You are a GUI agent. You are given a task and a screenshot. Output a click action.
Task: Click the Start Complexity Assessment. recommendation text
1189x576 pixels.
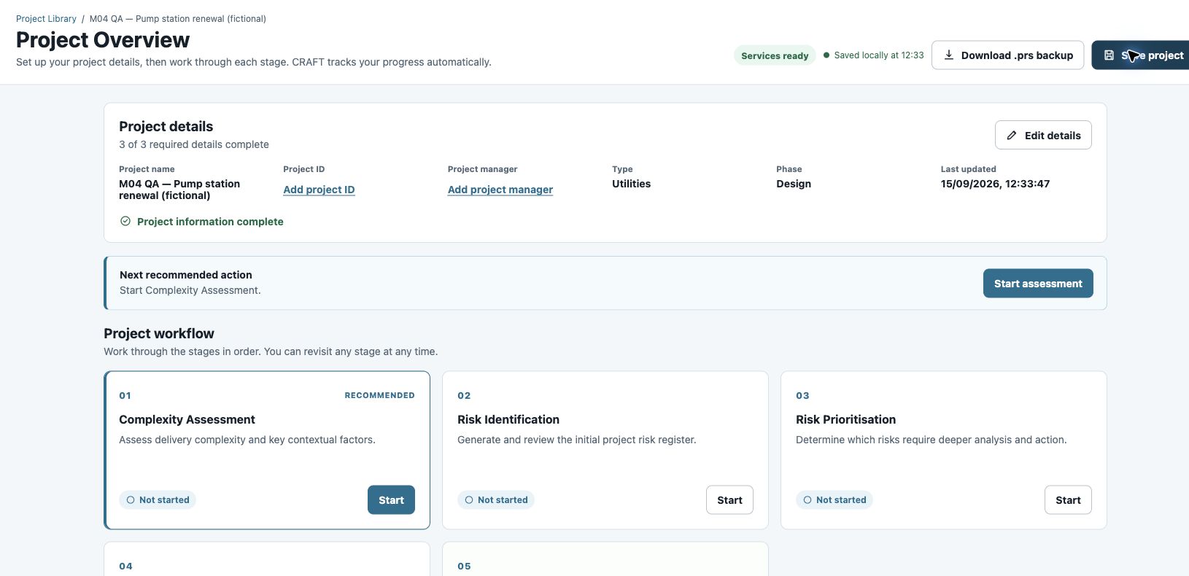(190, 290)
